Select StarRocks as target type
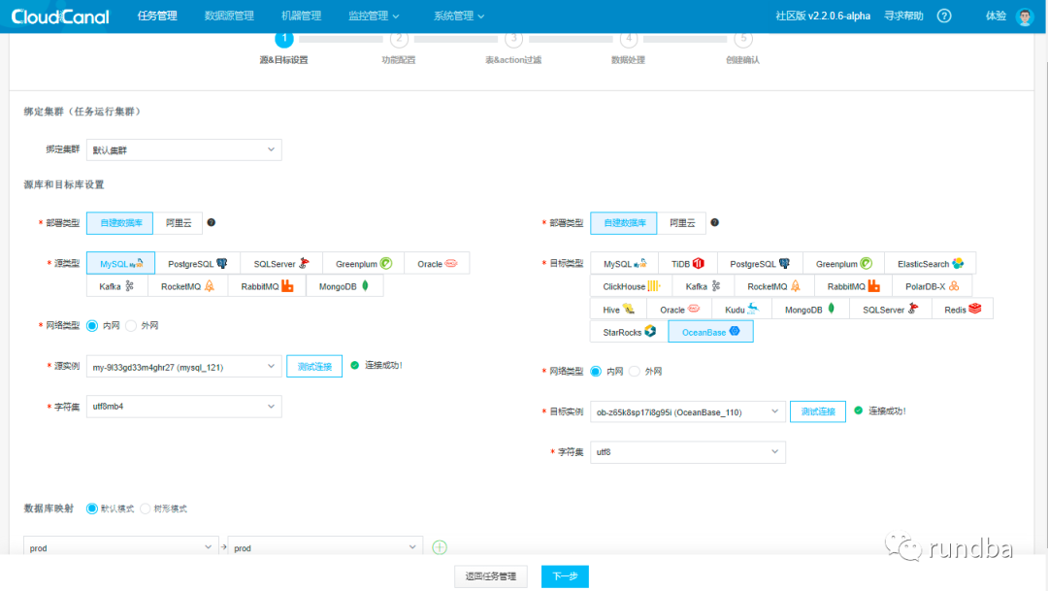Viewport: 1048px width, 591px height. (629, 332)
